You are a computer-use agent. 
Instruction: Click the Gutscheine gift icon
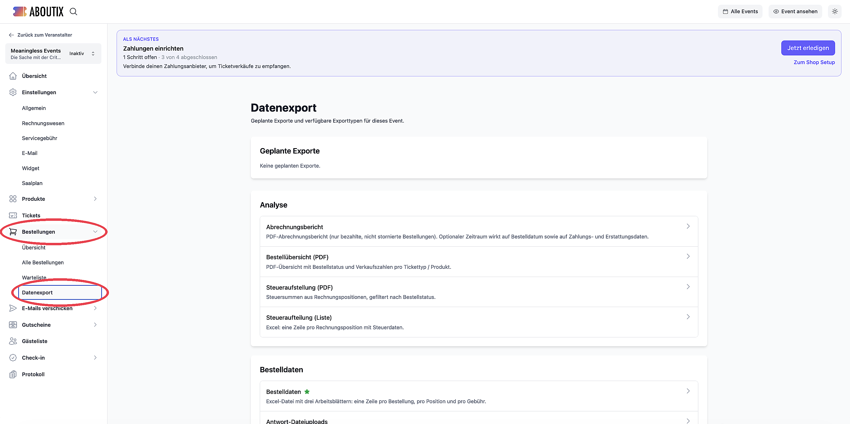tap(13, 325)
